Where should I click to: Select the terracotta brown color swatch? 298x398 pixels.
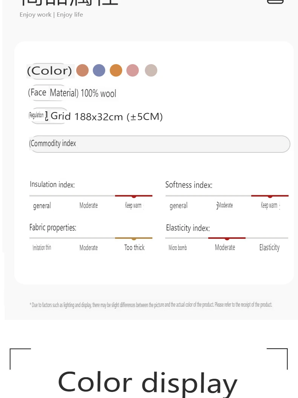[82, 71]
